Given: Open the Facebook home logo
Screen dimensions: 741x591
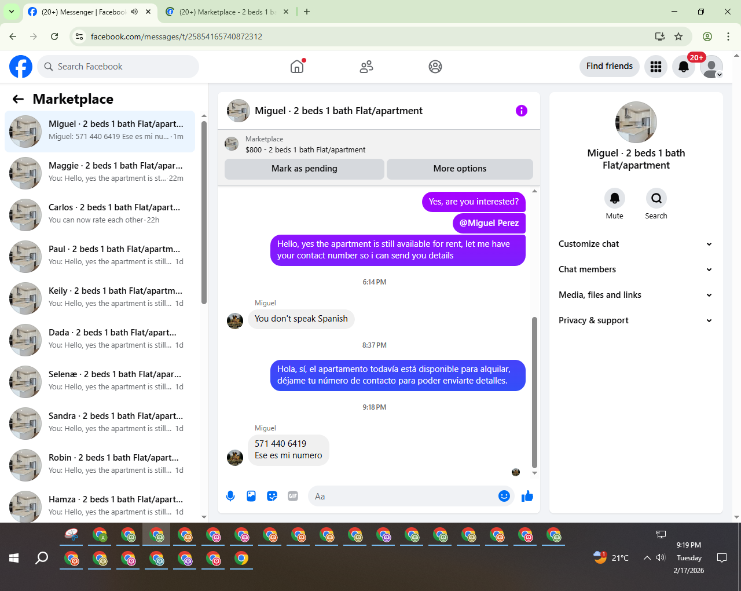Looking at the screenshot, I should pyautogui.click(x=21, y=67).
